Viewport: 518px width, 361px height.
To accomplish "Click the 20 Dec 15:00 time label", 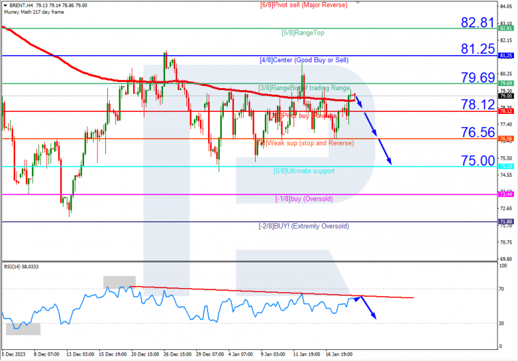I will (145, 354).
